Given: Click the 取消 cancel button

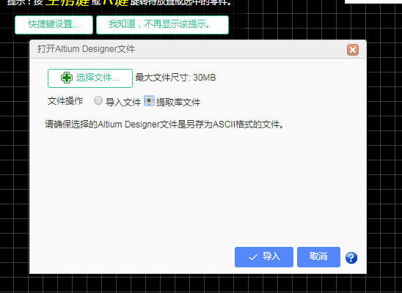Looking at the screenshot, I should (318, 257).
